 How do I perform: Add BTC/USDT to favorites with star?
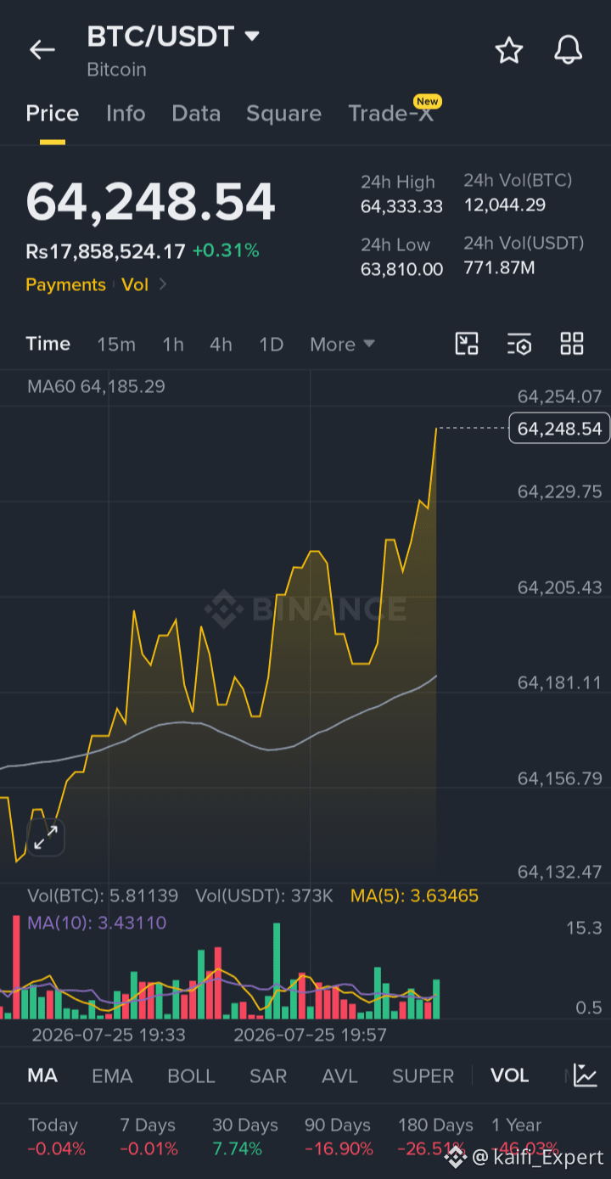coord(509,51)
